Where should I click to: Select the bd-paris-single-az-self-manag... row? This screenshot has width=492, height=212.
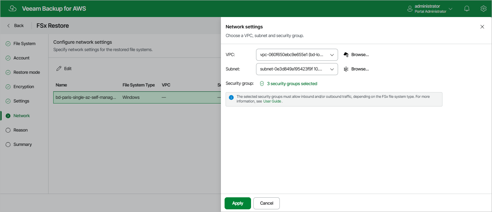(x=137, y=97)
